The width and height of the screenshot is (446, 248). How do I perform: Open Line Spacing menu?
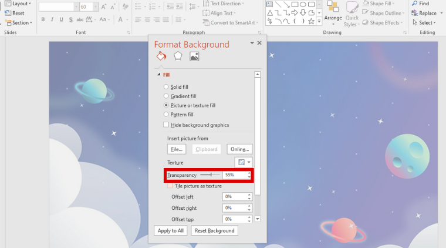click(194, 6)
